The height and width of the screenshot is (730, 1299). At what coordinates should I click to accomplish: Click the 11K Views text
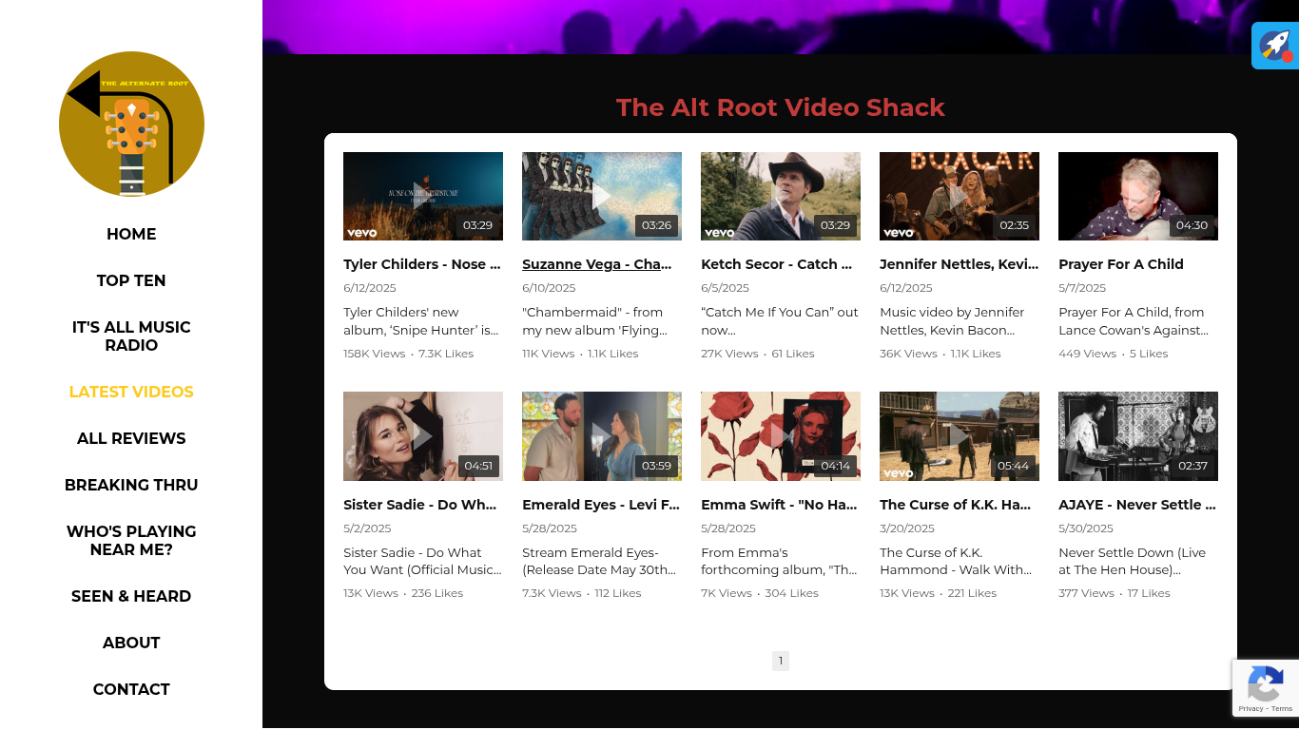pyautogui.click(x=549, y=354)
